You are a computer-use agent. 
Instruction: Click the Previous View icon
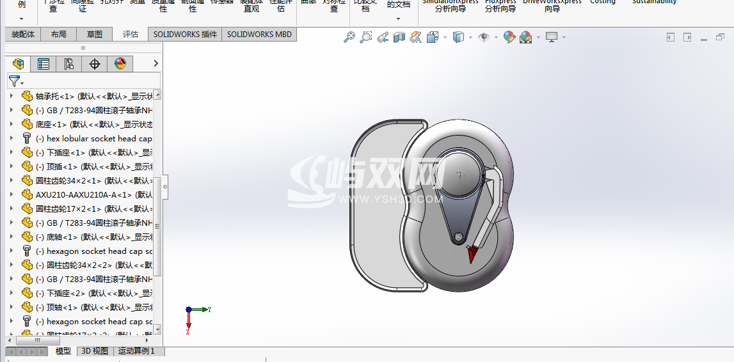383,37
